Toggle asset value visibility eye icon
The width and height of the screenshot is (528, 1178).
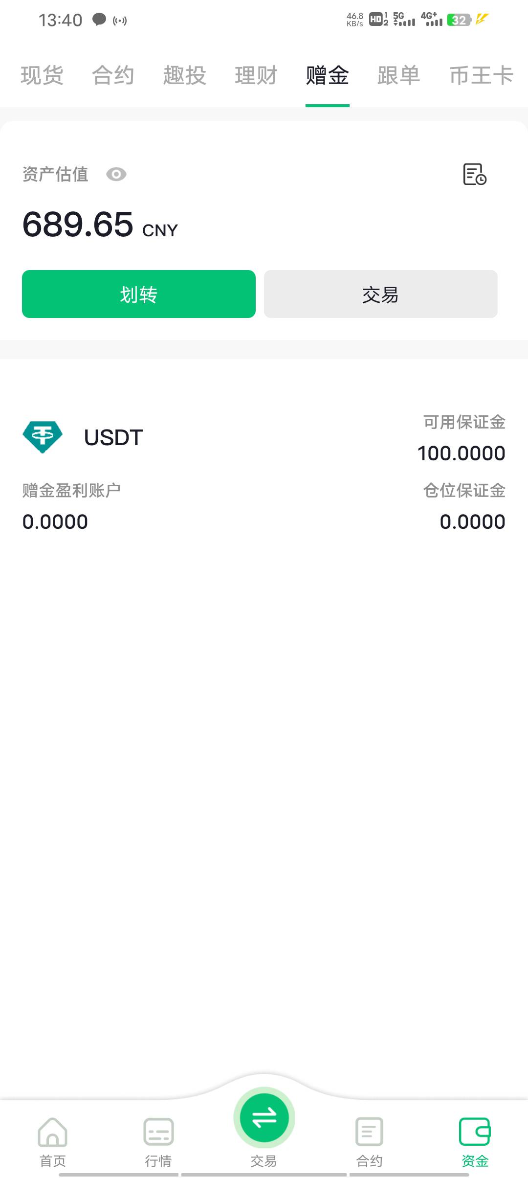point(116,175)
